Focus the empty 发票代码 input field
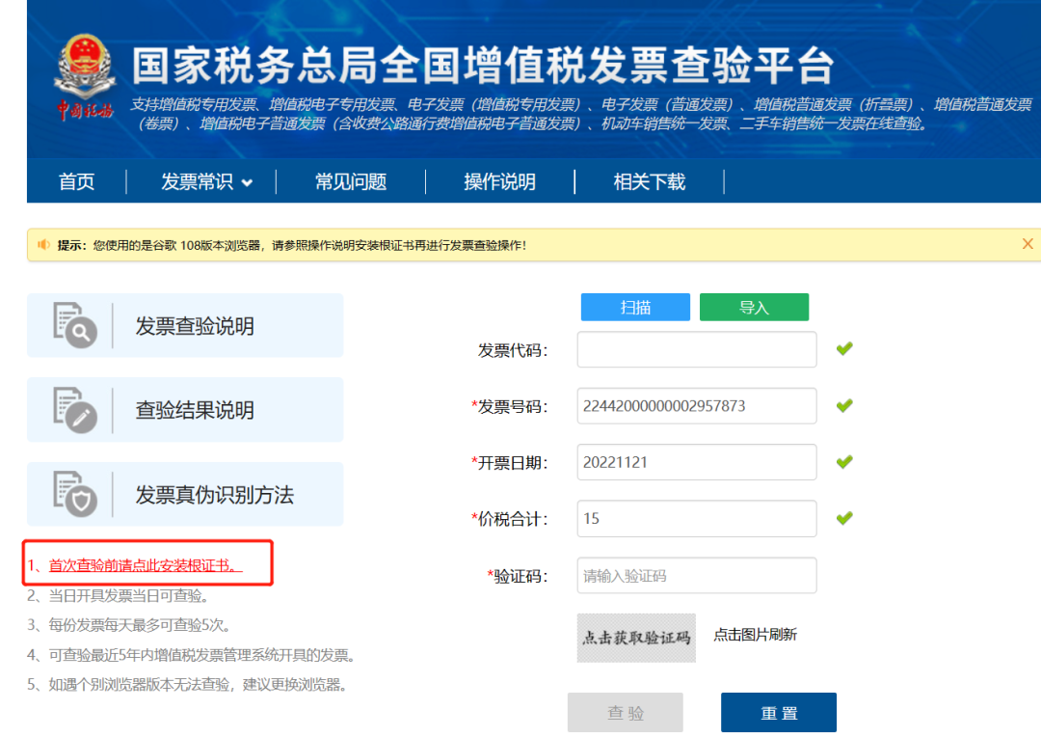 (697, 349)
